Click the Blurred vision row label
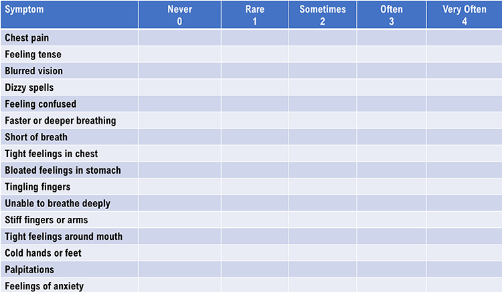Screen dimensions: 502x292 tap(34, 71)
